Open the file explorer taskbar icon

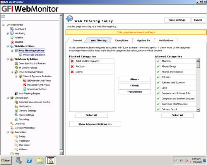(x=40, y=160)
